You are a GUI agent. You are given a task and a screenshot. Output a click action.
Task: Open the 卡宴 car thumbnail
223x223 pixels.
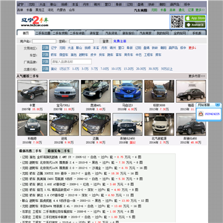tap(32, 91)
